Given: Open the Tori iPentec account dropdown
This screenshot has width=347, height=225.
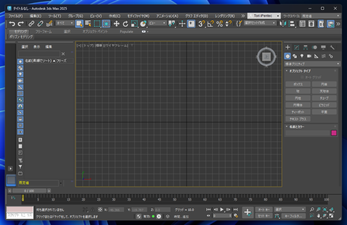Looking at the screenshot, I should [x=264, y=15].
